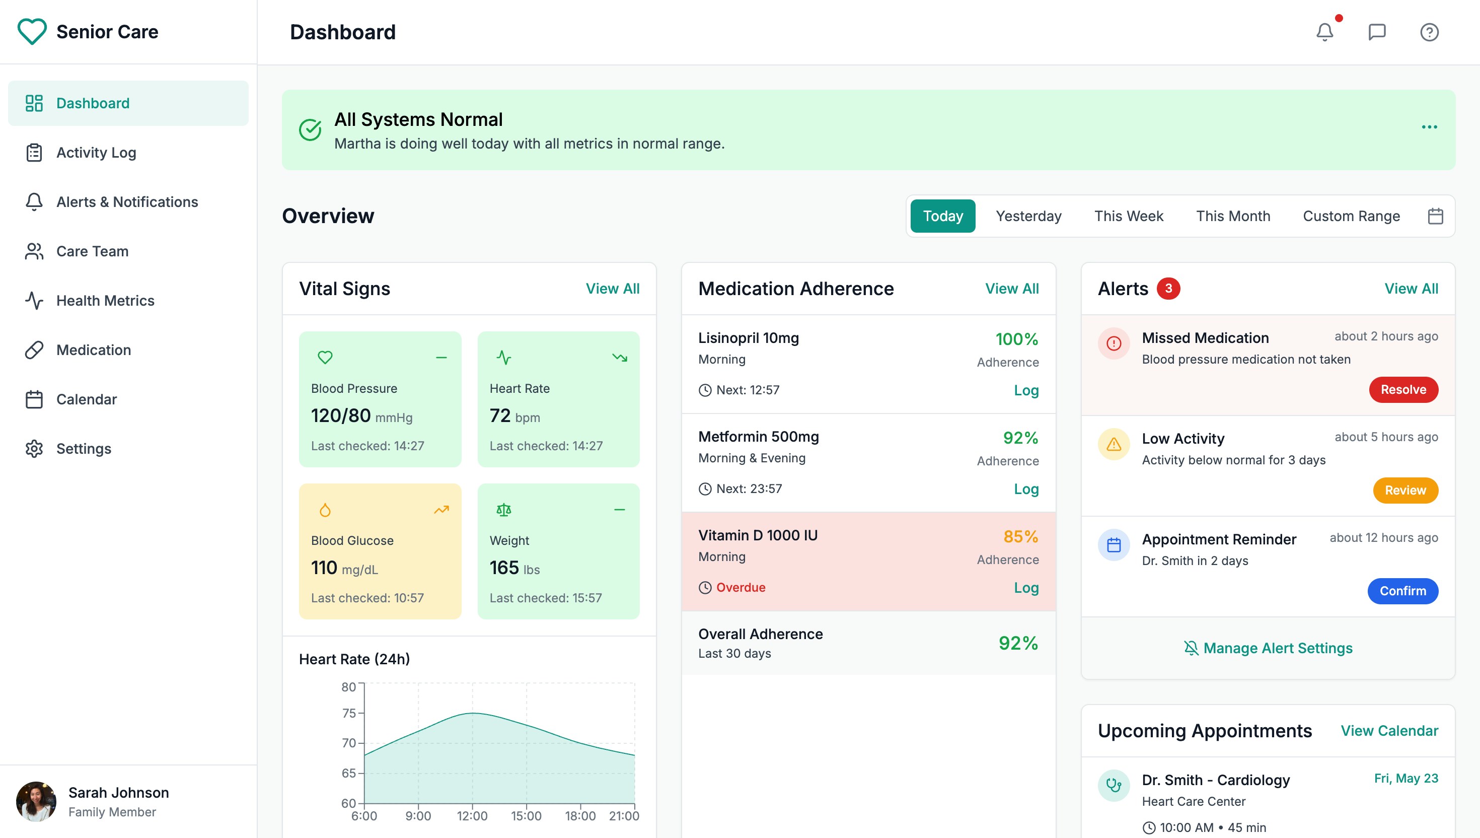Confirm the Dr. Smith appointment reminder
1480x838 pixels.
tap(1402, 591)
